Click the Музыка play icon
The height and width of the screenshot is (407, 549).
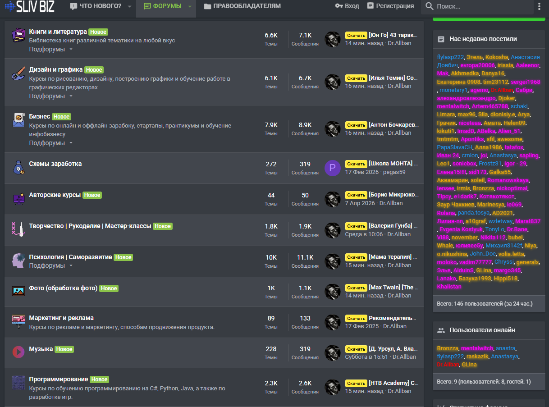tap(18, 352)
